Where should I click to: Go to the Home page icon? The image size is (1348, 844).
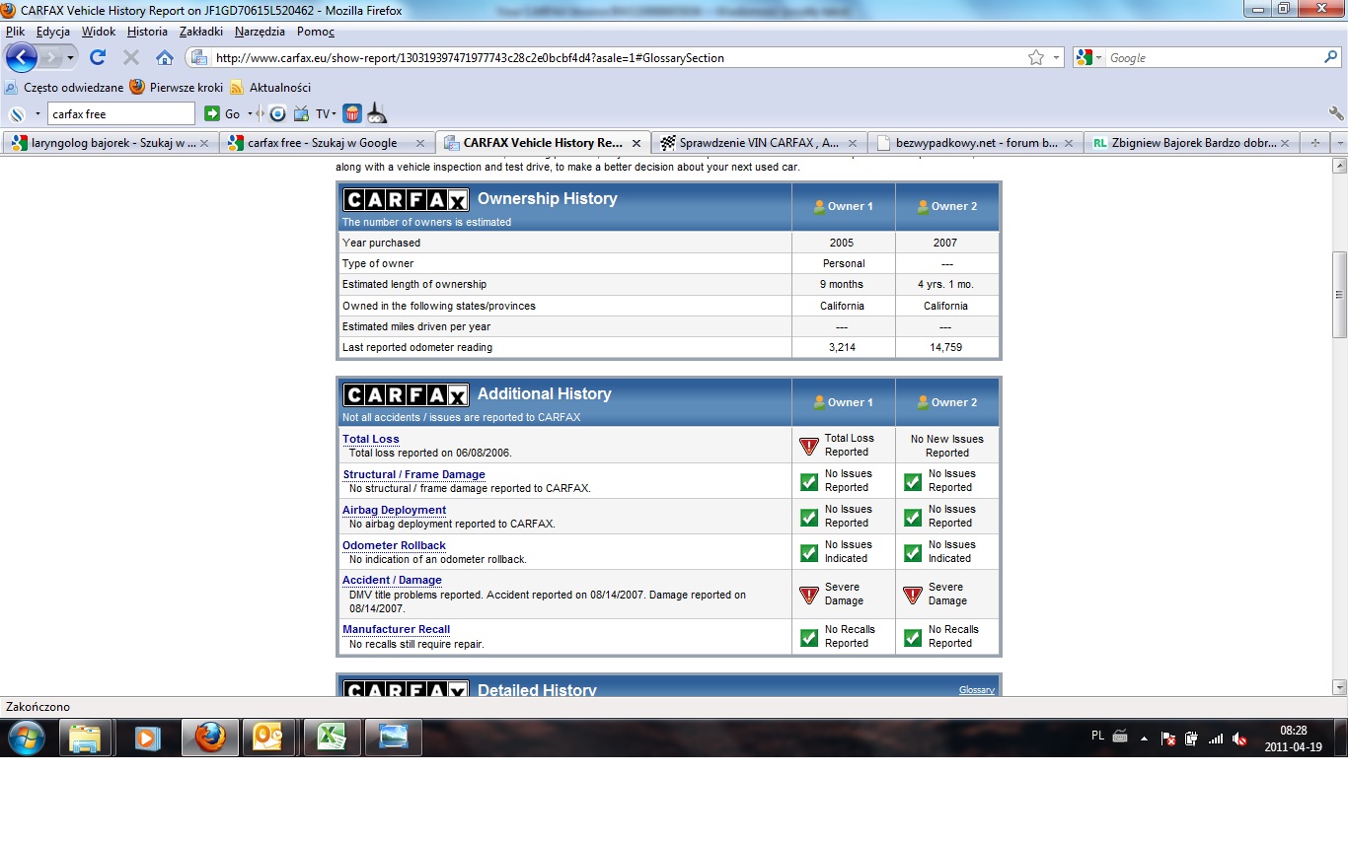pyautogui.click(x=165, y=58)
